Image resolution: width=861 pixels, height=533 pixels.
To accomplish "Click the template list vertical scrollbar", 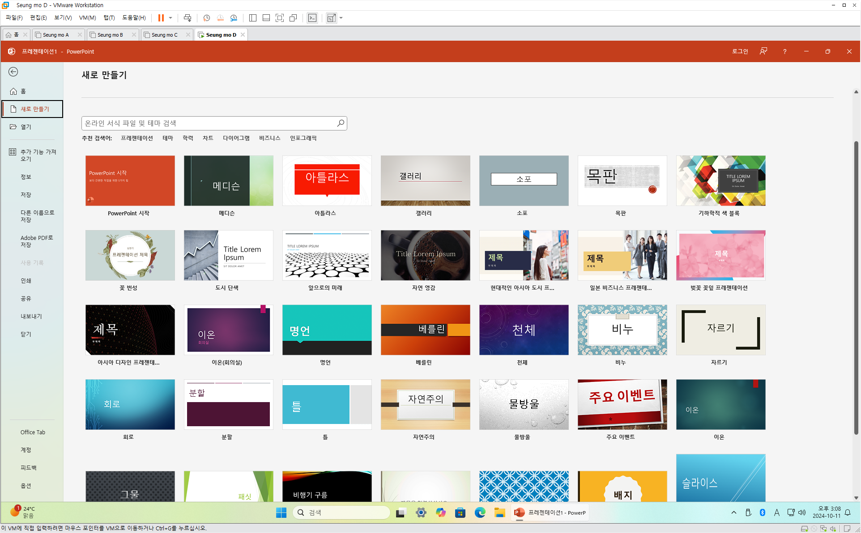I will pyautogui.click(x=856, y=286).
